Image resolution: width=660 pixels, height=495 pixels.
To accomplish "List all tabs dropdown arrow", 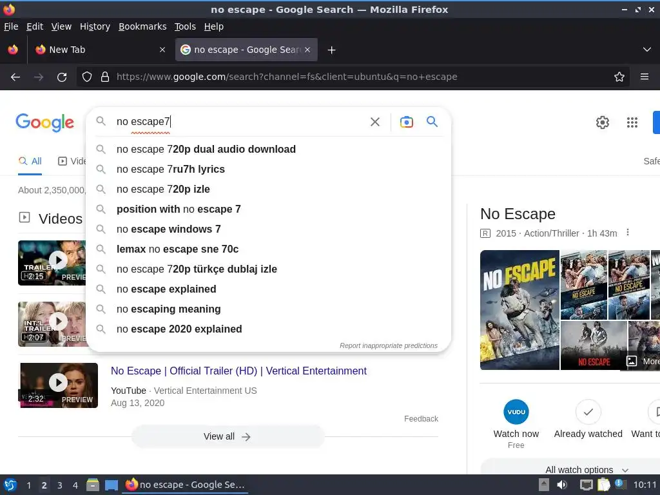I will 647,50.
